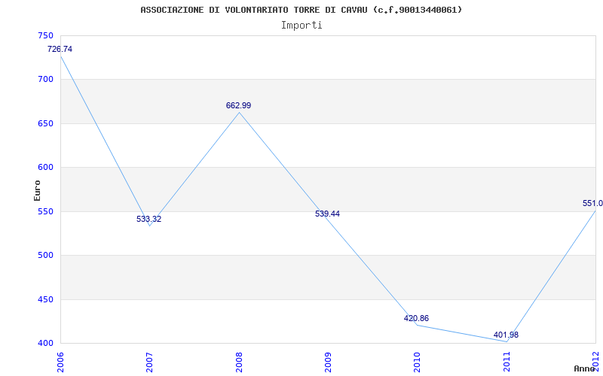Click the x-axis year 2008
The image size is (603, 376).
[239, 362]
